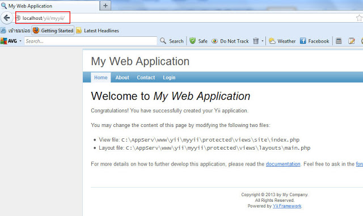Click the notepad pencil icon in toolbar
The image size is (363, 216).
[x=352, y=41]
